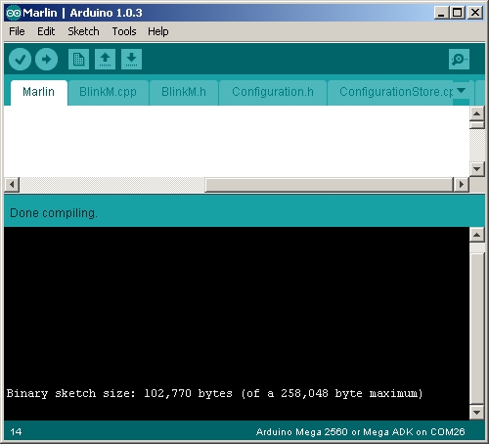This screenshot has height=444, width=489.
Task: Click console scrollbar up arrow
Action: click(x=477, y=235)
